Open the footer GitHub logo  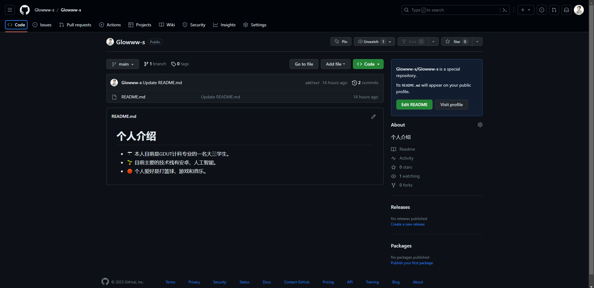pos(105,282)
